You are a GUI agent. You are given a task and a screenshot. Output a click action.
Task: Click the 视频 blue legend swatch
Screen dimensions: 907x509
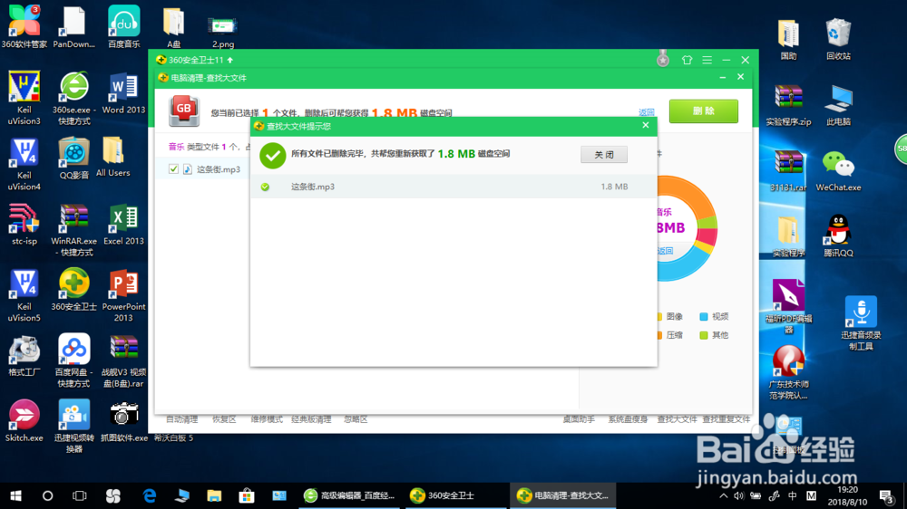704,317
